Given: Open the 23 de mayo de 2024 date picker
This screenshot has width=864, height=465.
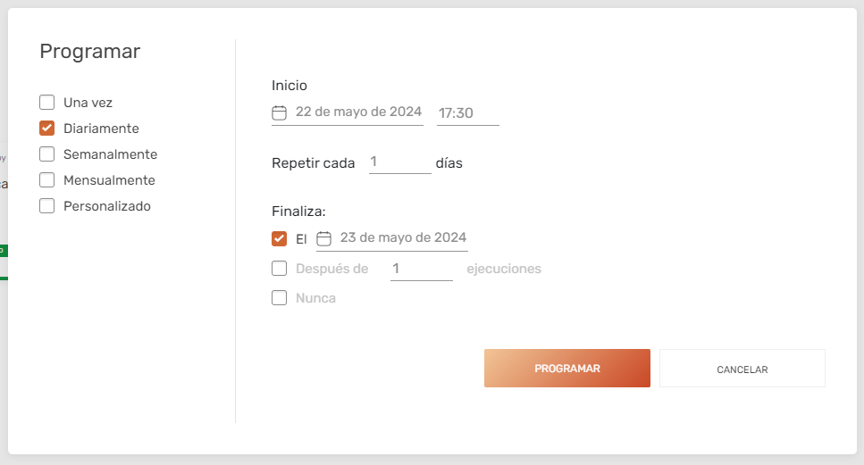Looking at the screenshot, I should click(x=391, y=238).
